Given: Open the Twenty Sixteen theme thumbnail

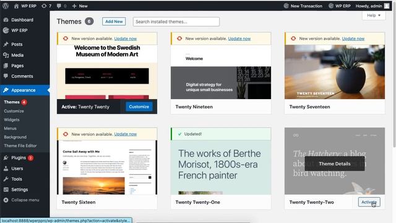Looking at the screenshot, I should click(x=107, y=167).
